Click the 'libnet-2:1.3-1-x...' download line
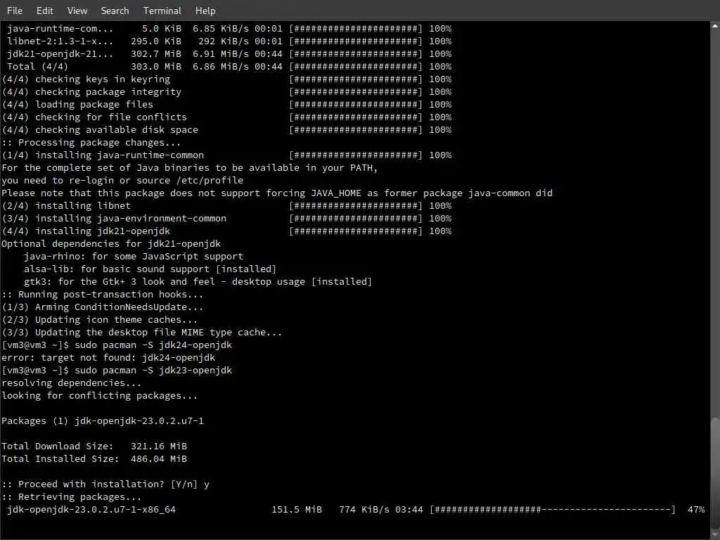 [230, 41]
